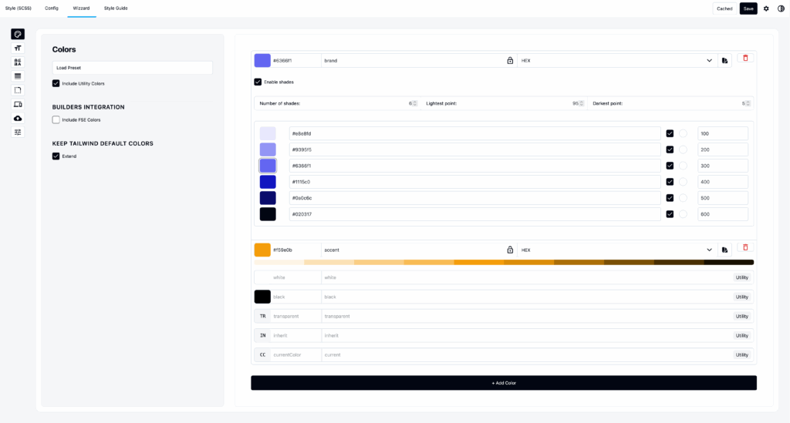Click the palette copy icon for accent
This screenshot has width=790, height=423.
point(724,250)
